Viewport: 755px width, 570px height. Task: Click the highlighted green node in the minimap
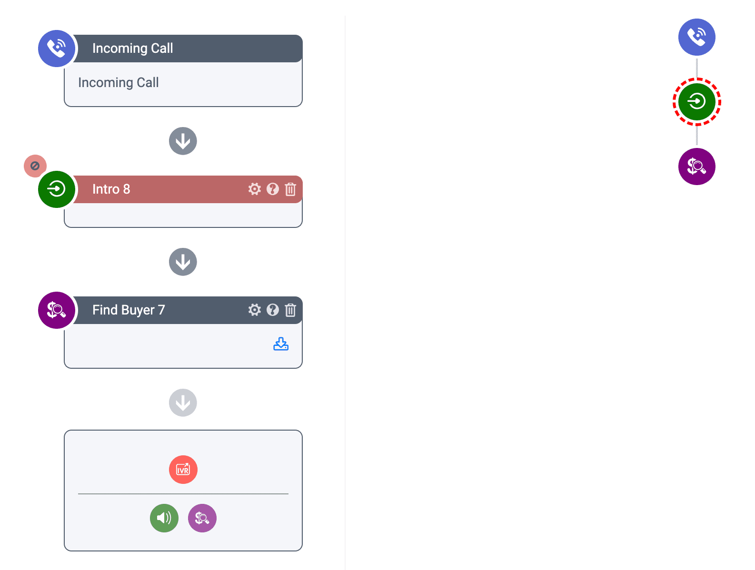click(x=696, y=102)
